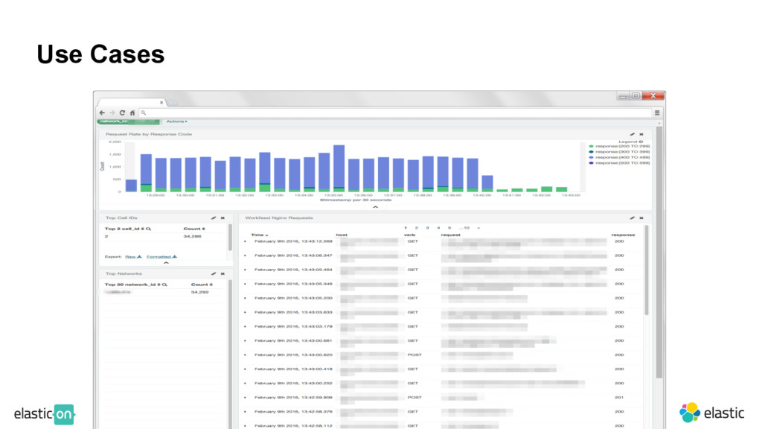Viewport: 762px width, 429px height.
Task: Click the browser address bar
Action: tap(395, 113)
